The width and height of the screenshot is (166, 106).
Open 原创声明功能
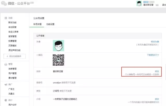pyautogui.click(x=15, y=50)
